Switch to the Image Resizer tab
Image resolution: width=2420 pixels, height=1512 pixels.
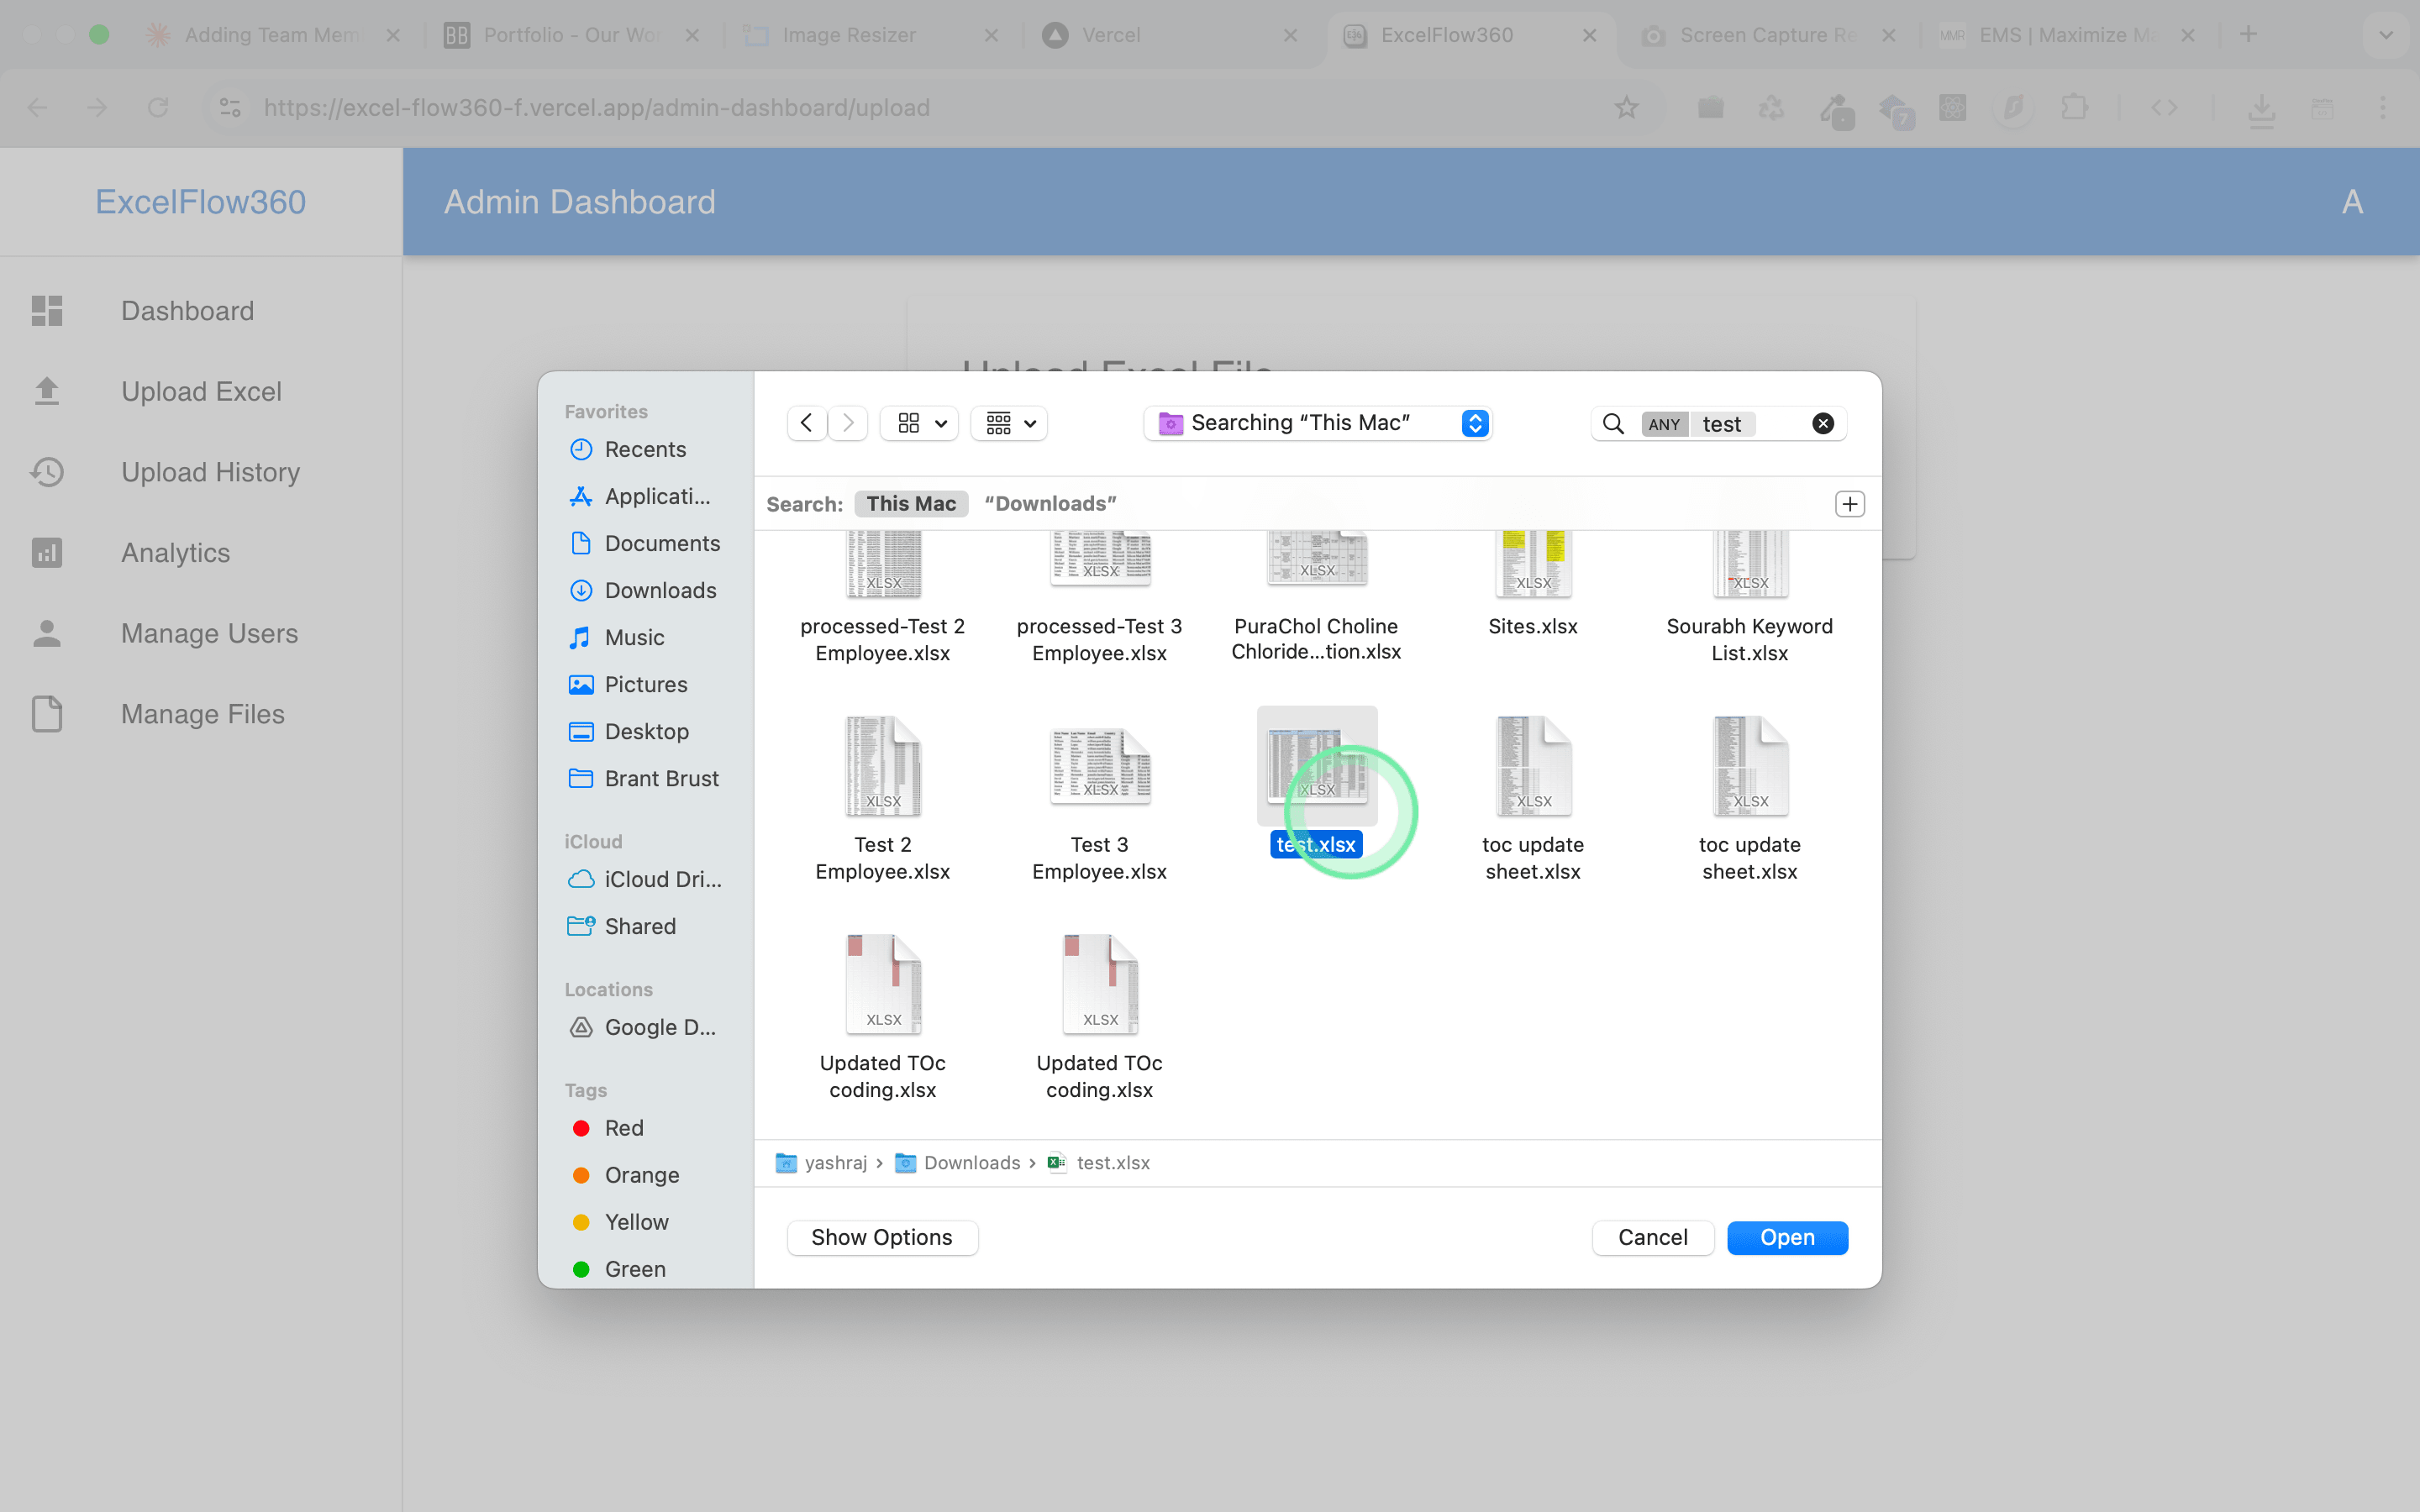pos(848,35)
